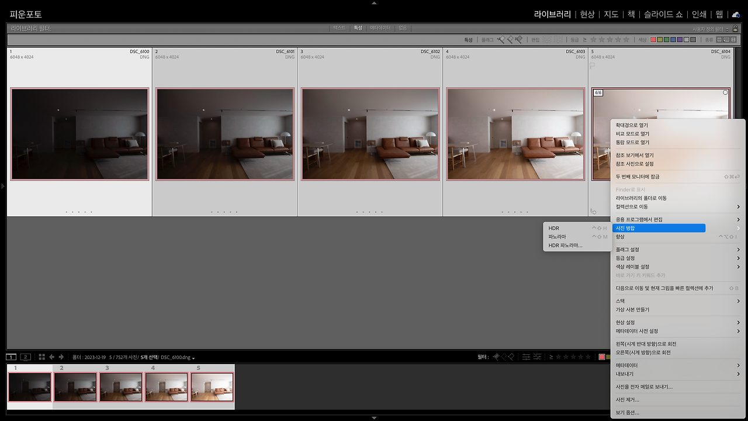The width and height of the screenshot is (748, 421).
Task: Set five-star rating in top filter bar
Action: [x=626, y=40]
